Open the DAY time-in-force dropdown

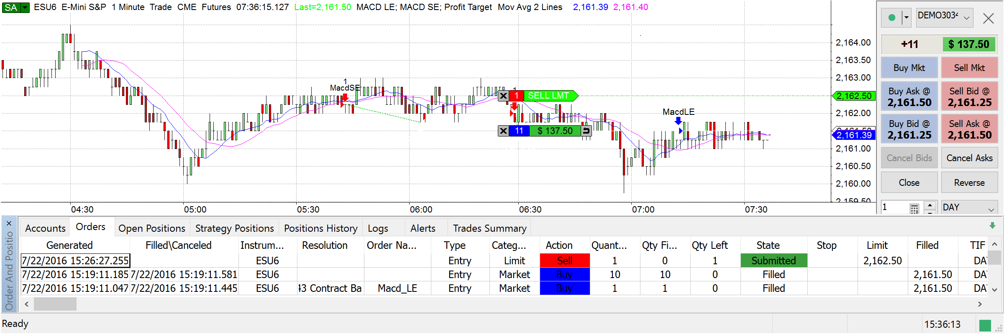969,207
